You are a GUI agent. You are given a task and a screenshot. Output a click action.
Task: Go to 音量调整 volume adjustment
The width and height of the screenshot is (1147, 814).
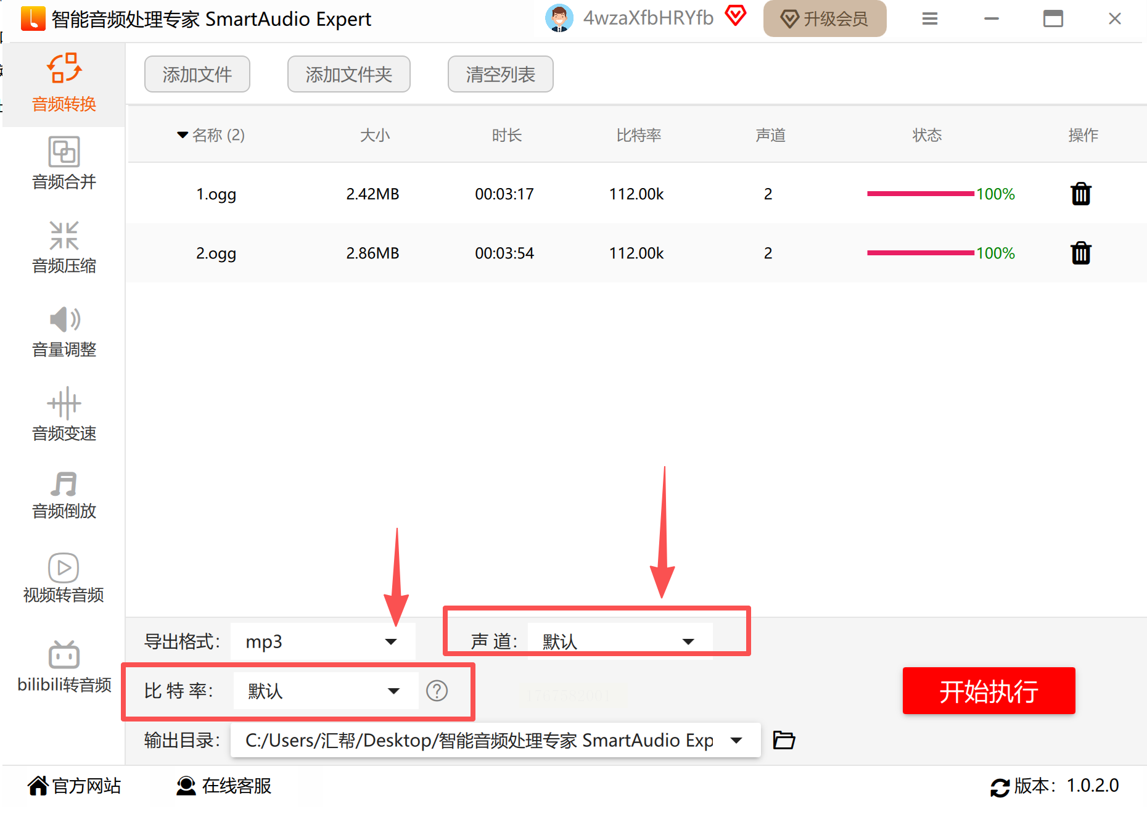coord(64,331)
